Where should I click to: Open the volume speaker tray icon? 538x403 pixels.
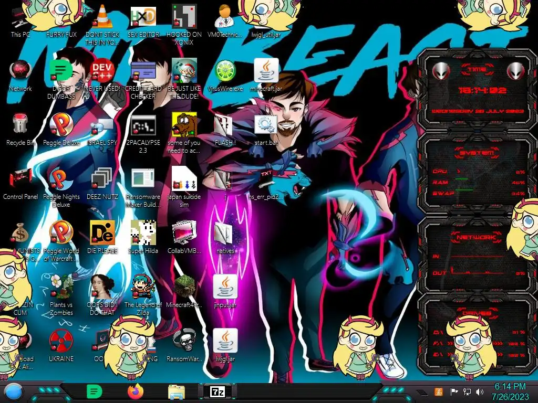click(x=480, y=391)
